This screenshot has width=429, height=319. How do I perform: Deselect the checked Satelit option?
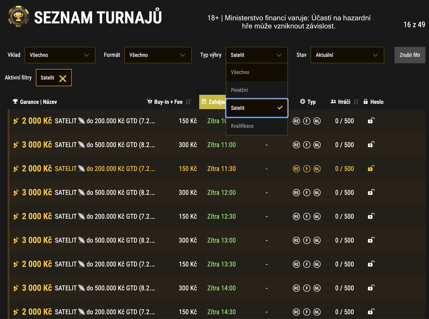pos(256,108)
